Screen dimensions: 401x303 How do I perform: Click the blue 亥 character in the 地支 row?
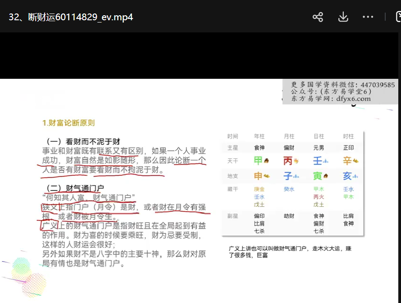click(347, 176)
